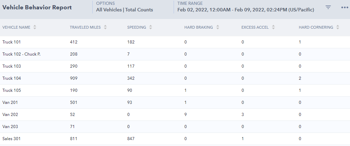Open the three-dots more options menu
The height and width of the screenshot is (146, 350).
click(345, 7)
